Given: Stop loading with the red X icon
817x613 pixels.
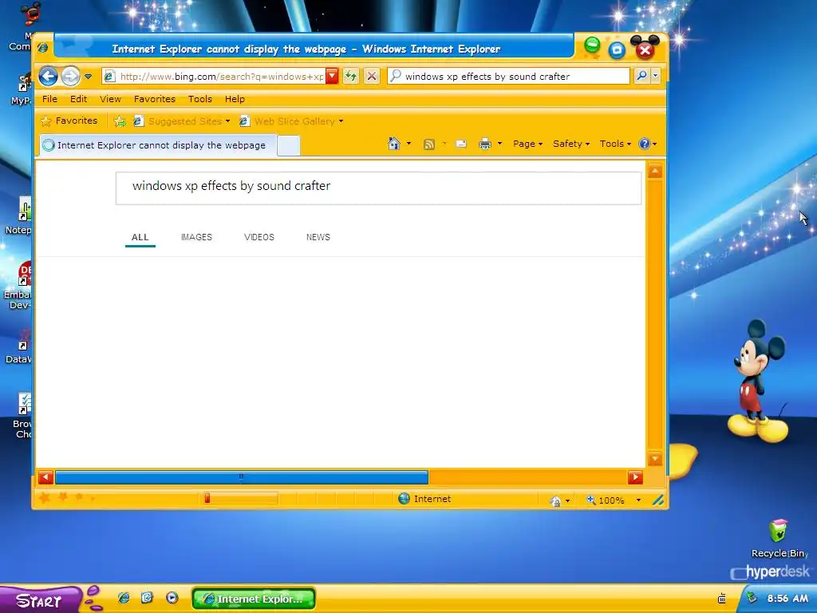Looking at the screenshot, I should coord(372,77).
